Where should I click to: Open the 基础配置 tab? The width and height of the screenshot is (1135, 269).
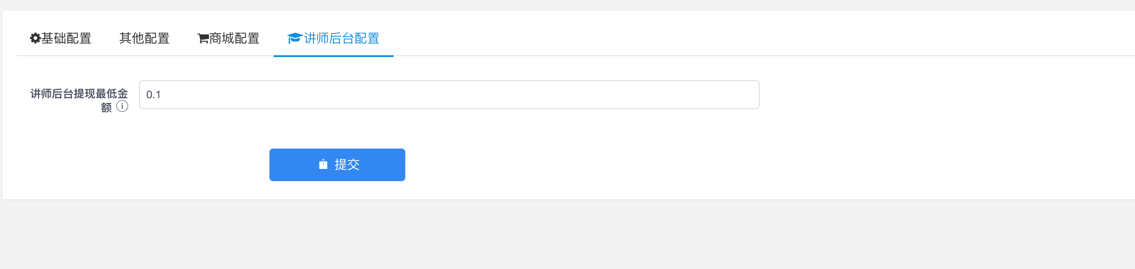coord(61,38)
